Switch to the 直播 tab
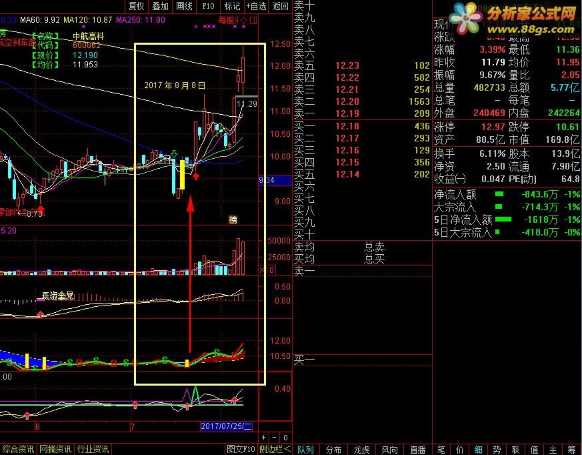582x455 pixels. (418, 450)
